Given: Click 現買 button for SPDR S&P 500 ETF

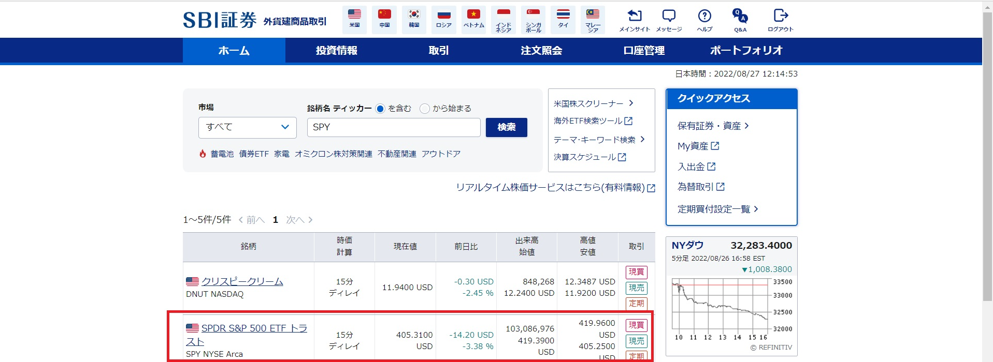Looking at the screenshot, I should click(637, 325).
